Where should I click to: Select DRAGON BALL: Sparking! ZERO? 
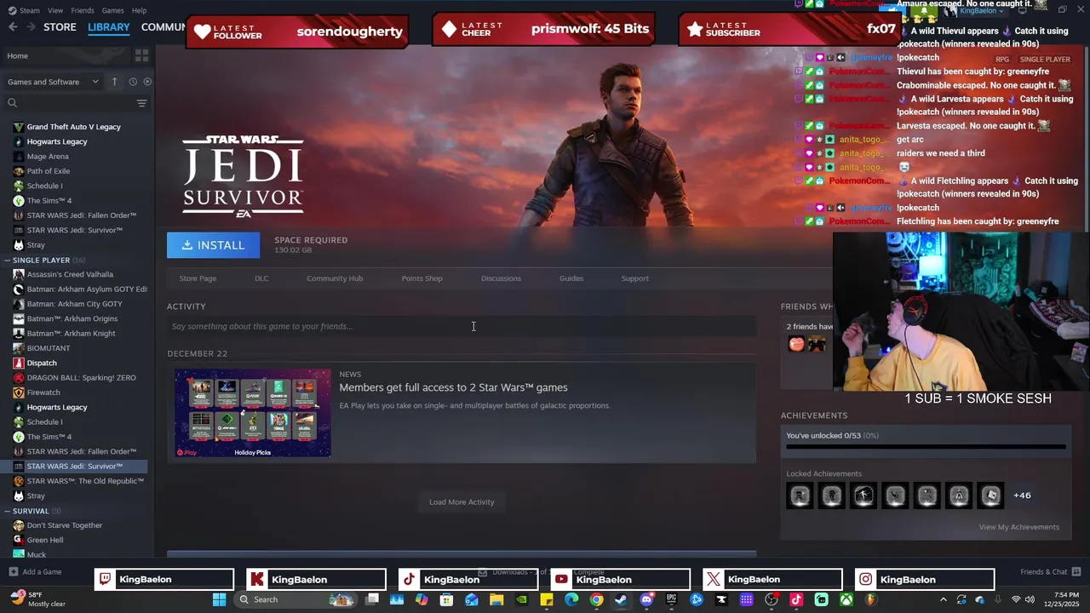tap(81, 378)
